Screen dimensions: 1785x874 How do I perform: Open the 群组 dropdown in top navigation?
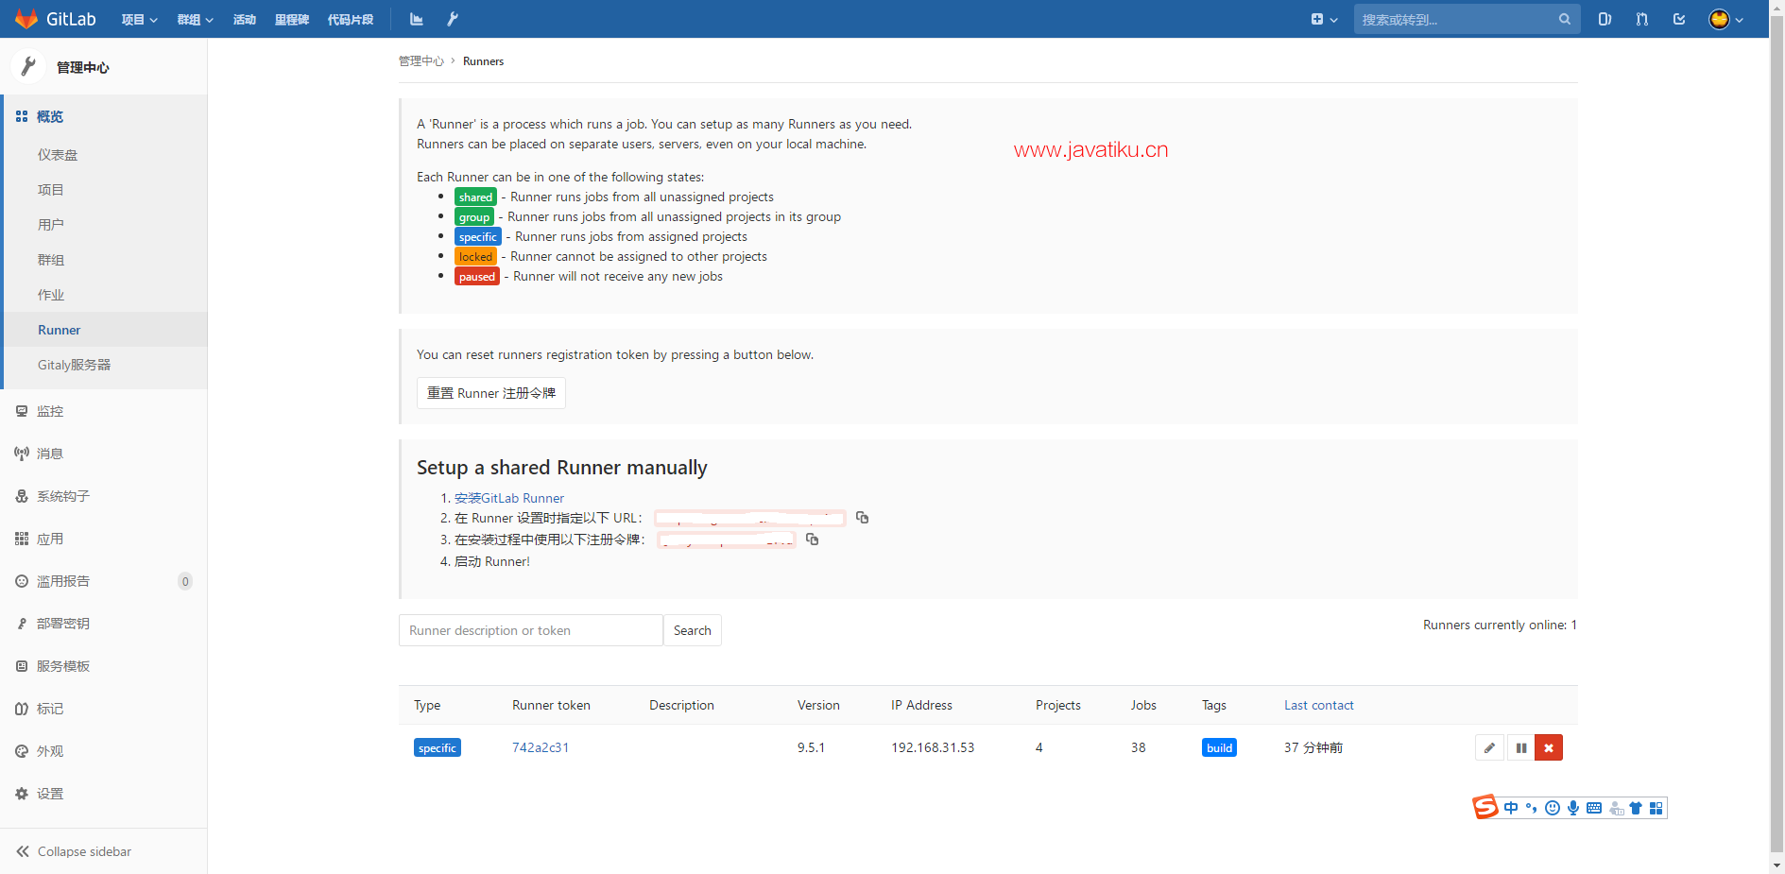tap(195, 19)
